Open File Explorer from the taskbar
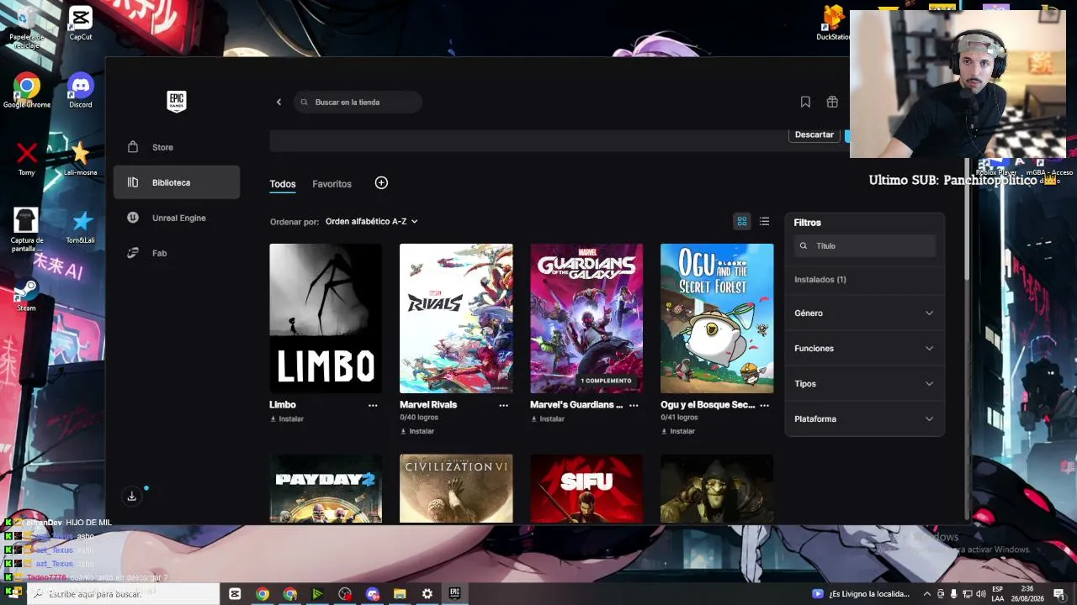The width and height of the screenshot is (1077, 605). (400, 594)
